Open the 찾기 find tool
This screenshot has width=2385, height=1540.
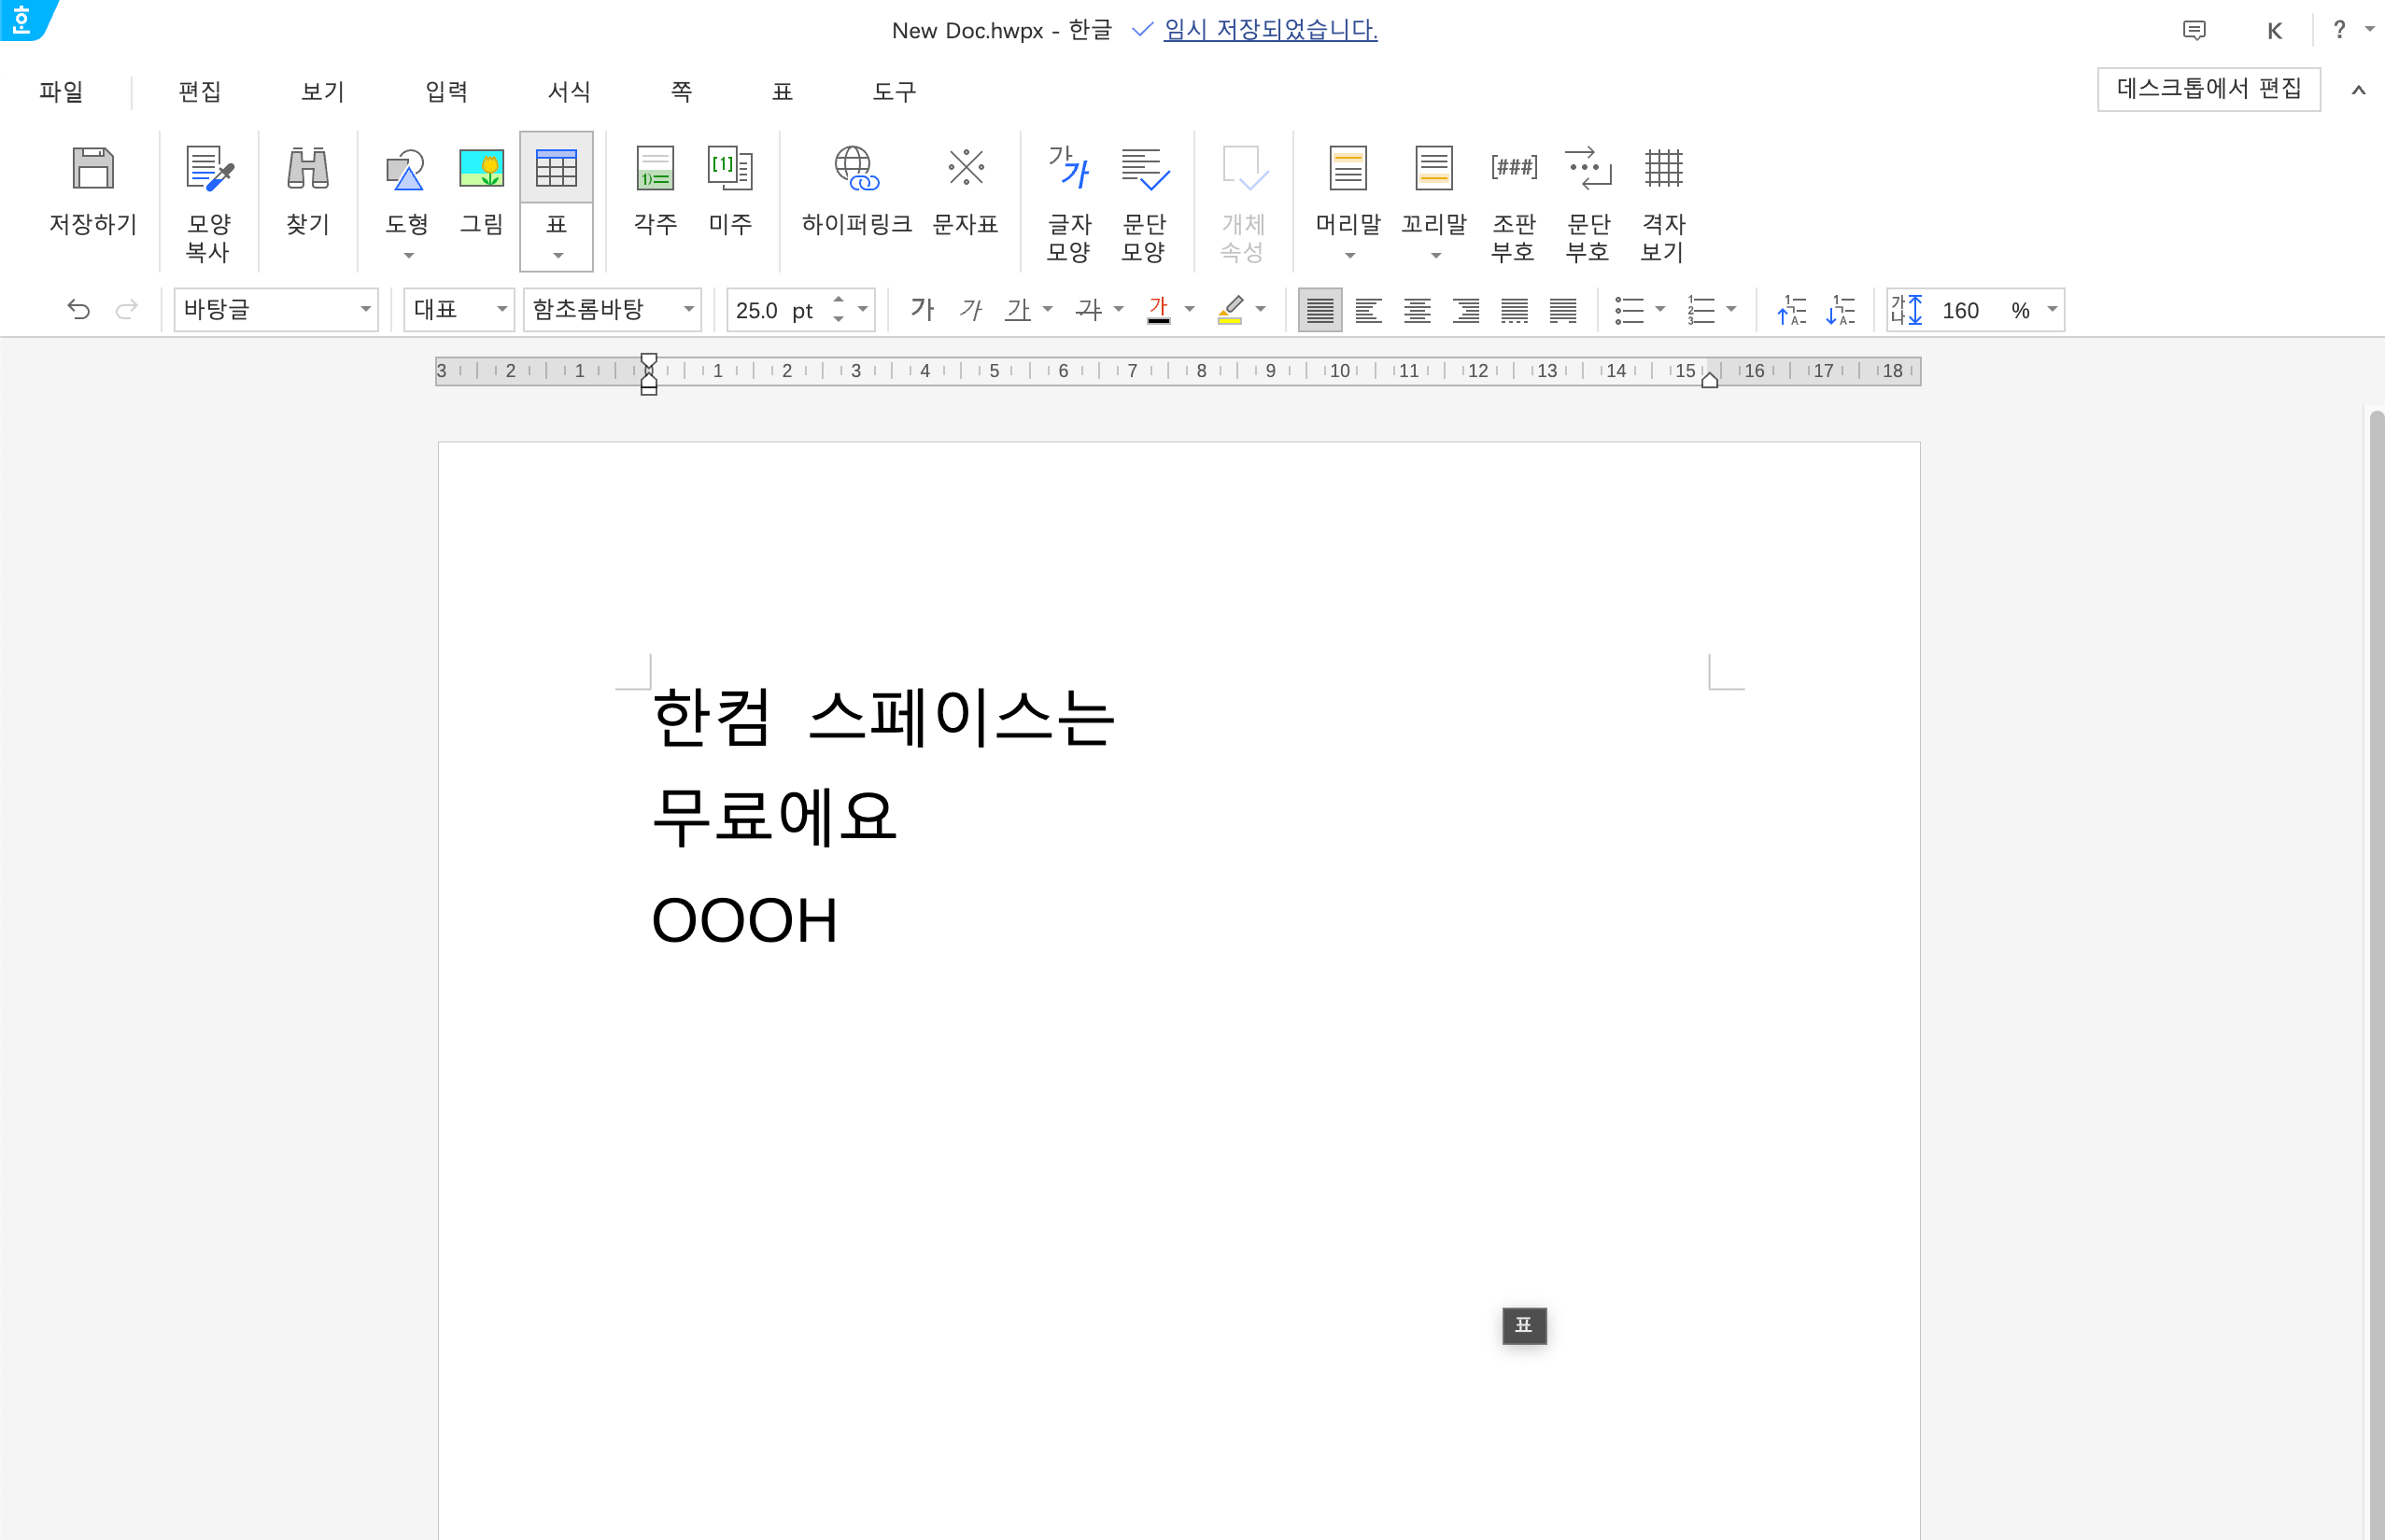[x=307, y=169]
